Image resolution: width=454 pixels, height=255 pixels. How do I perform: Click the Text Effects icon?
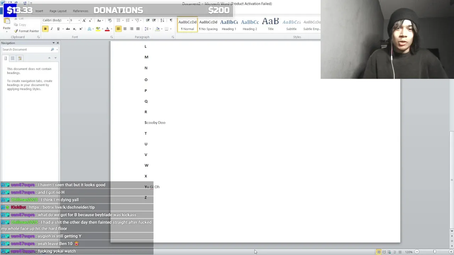point(89,29)
